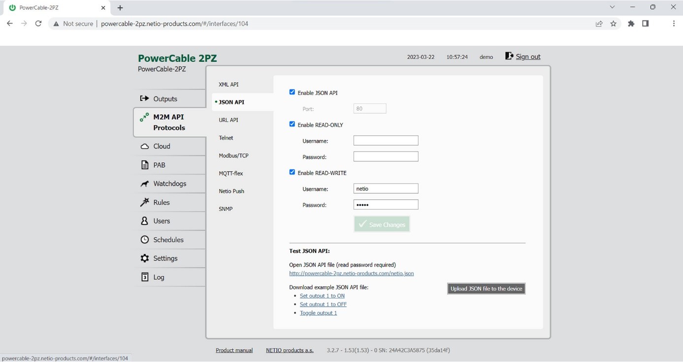
Task: Uncheck Enable READ-ONLY access
Action: coord(292,124)
